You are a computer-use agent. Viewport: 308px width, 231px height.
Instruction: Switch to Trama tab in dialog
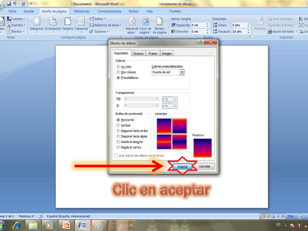pos(153,54)
